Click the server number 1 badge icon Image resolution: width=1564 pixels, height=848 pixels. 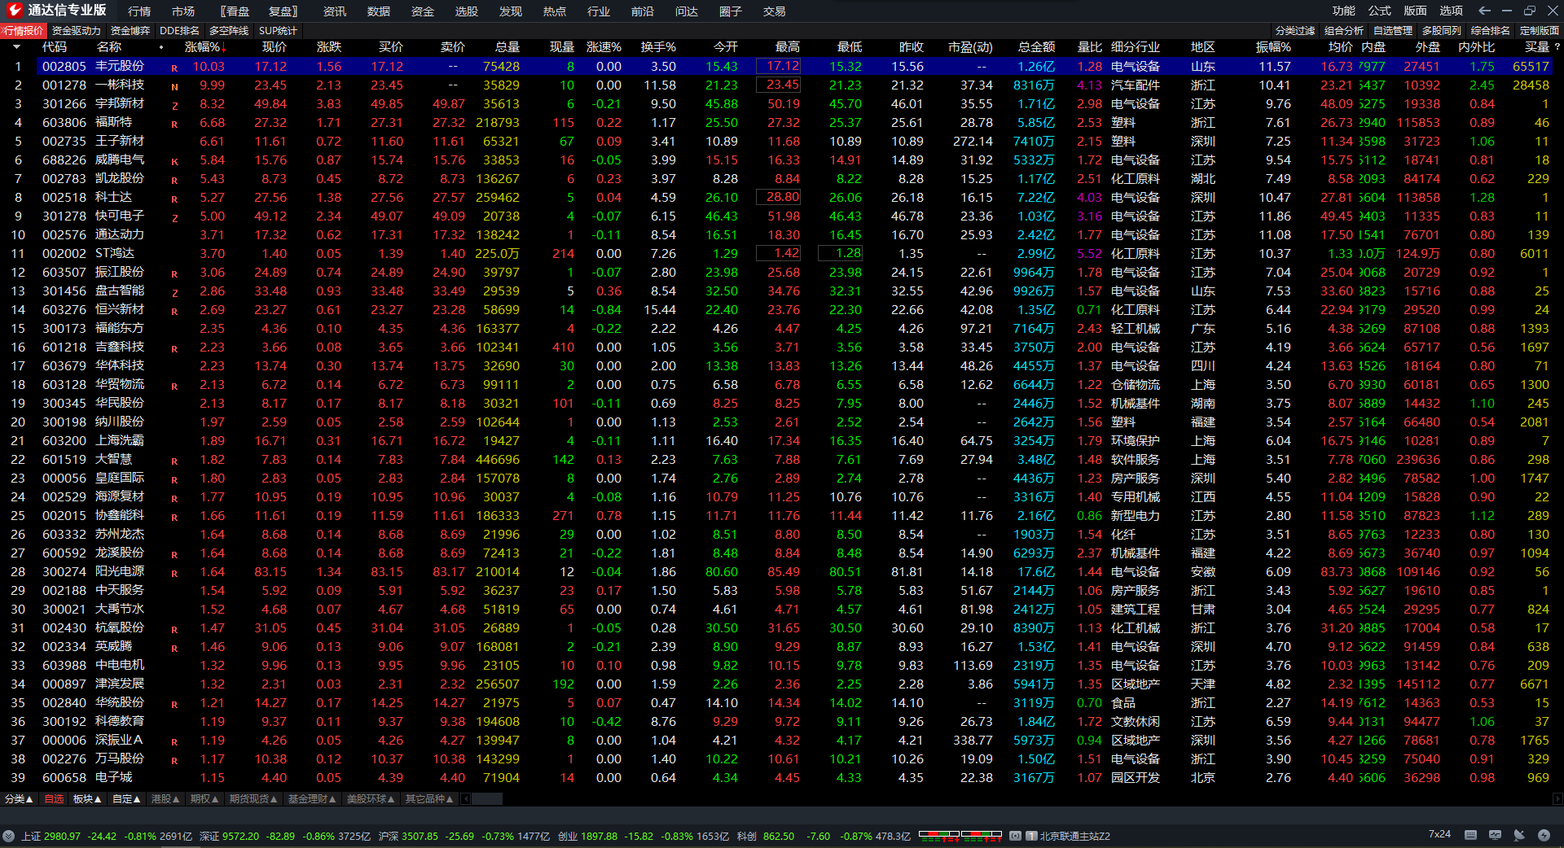[x=1031, y=836]
